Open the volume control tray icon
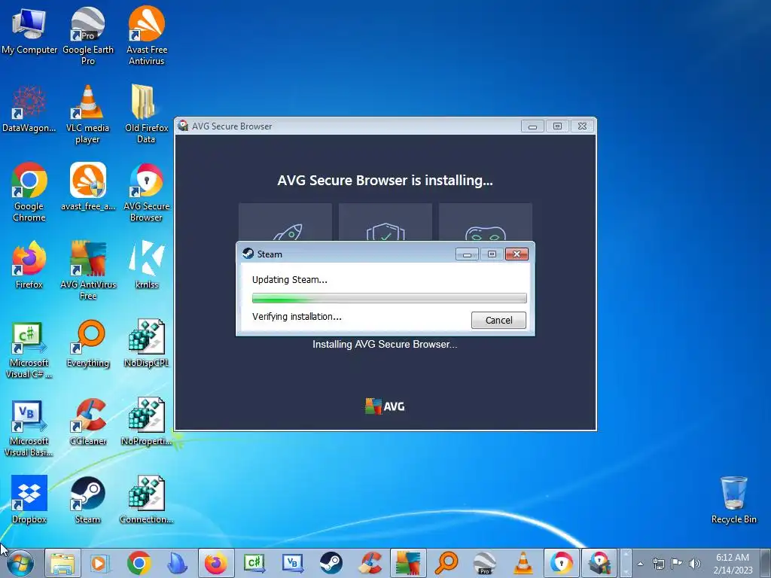This screenshot has width=771, height=578. click(695, 564)
